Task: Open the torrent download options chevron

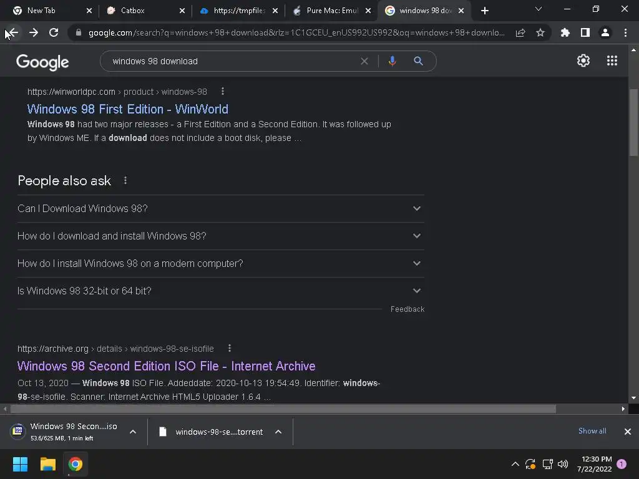Action: click(278, 432)
